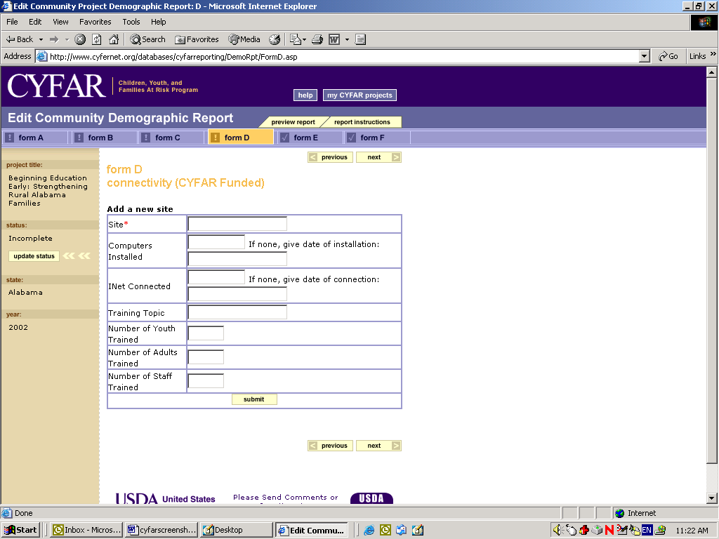719x539 pixels.
Task: Click the submit button
Action: click(x=254, y=399)
